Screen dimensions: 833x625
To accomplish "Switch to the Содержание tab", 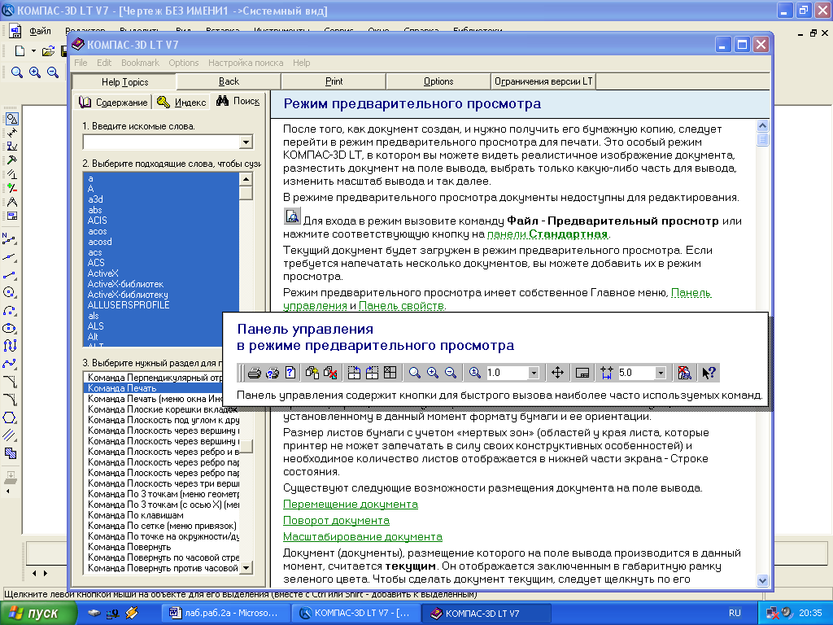I will tap(114, 102).
